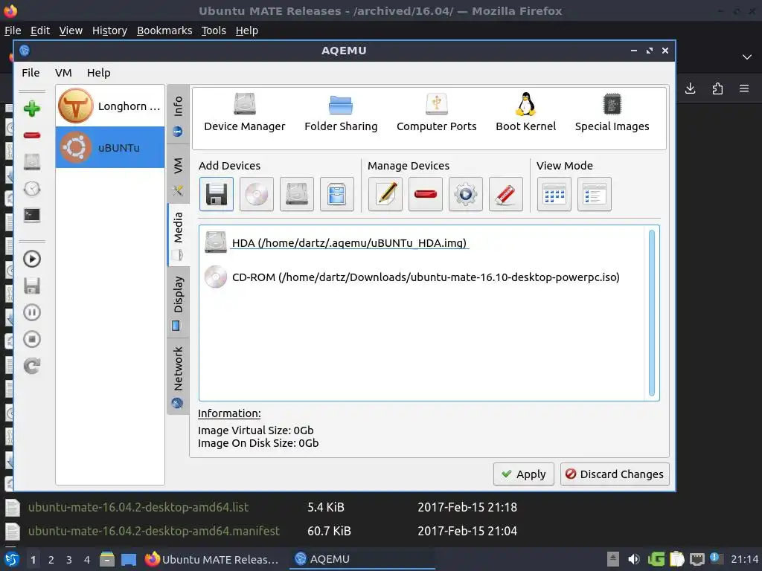This screenshot has width=762, height=571.
Task: Pause the virtual machine
Action: (32, 312)
